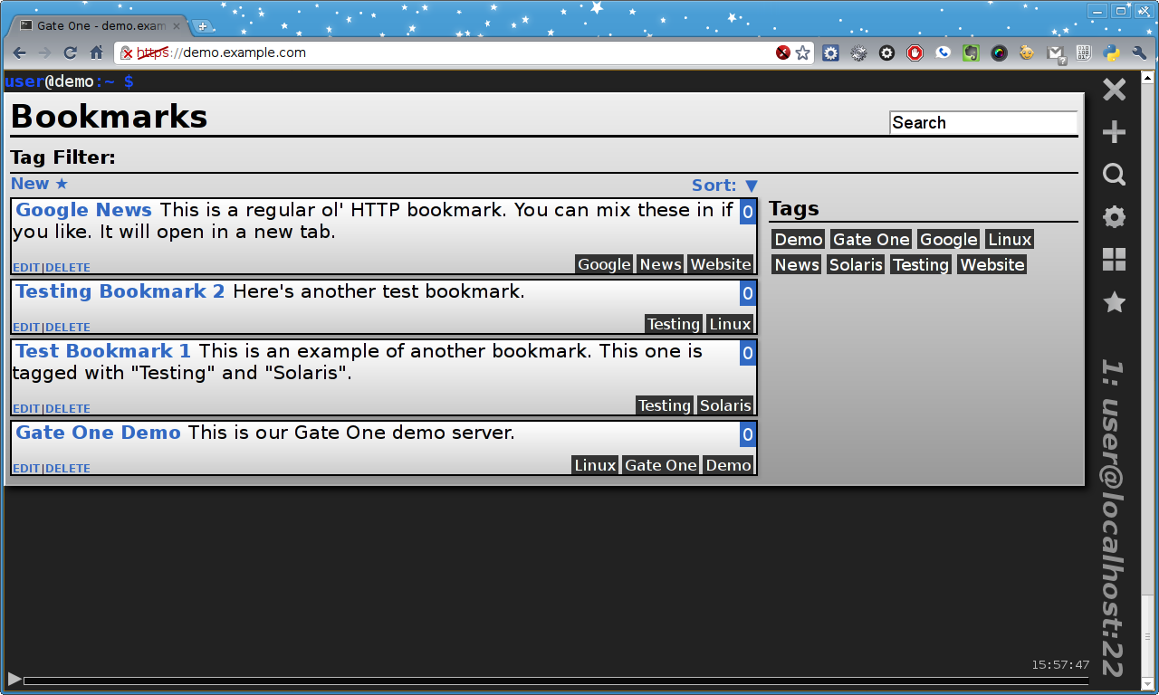Click the visit count on Google News
Viewport: 1159px width, 695px height.
[748, 212]
